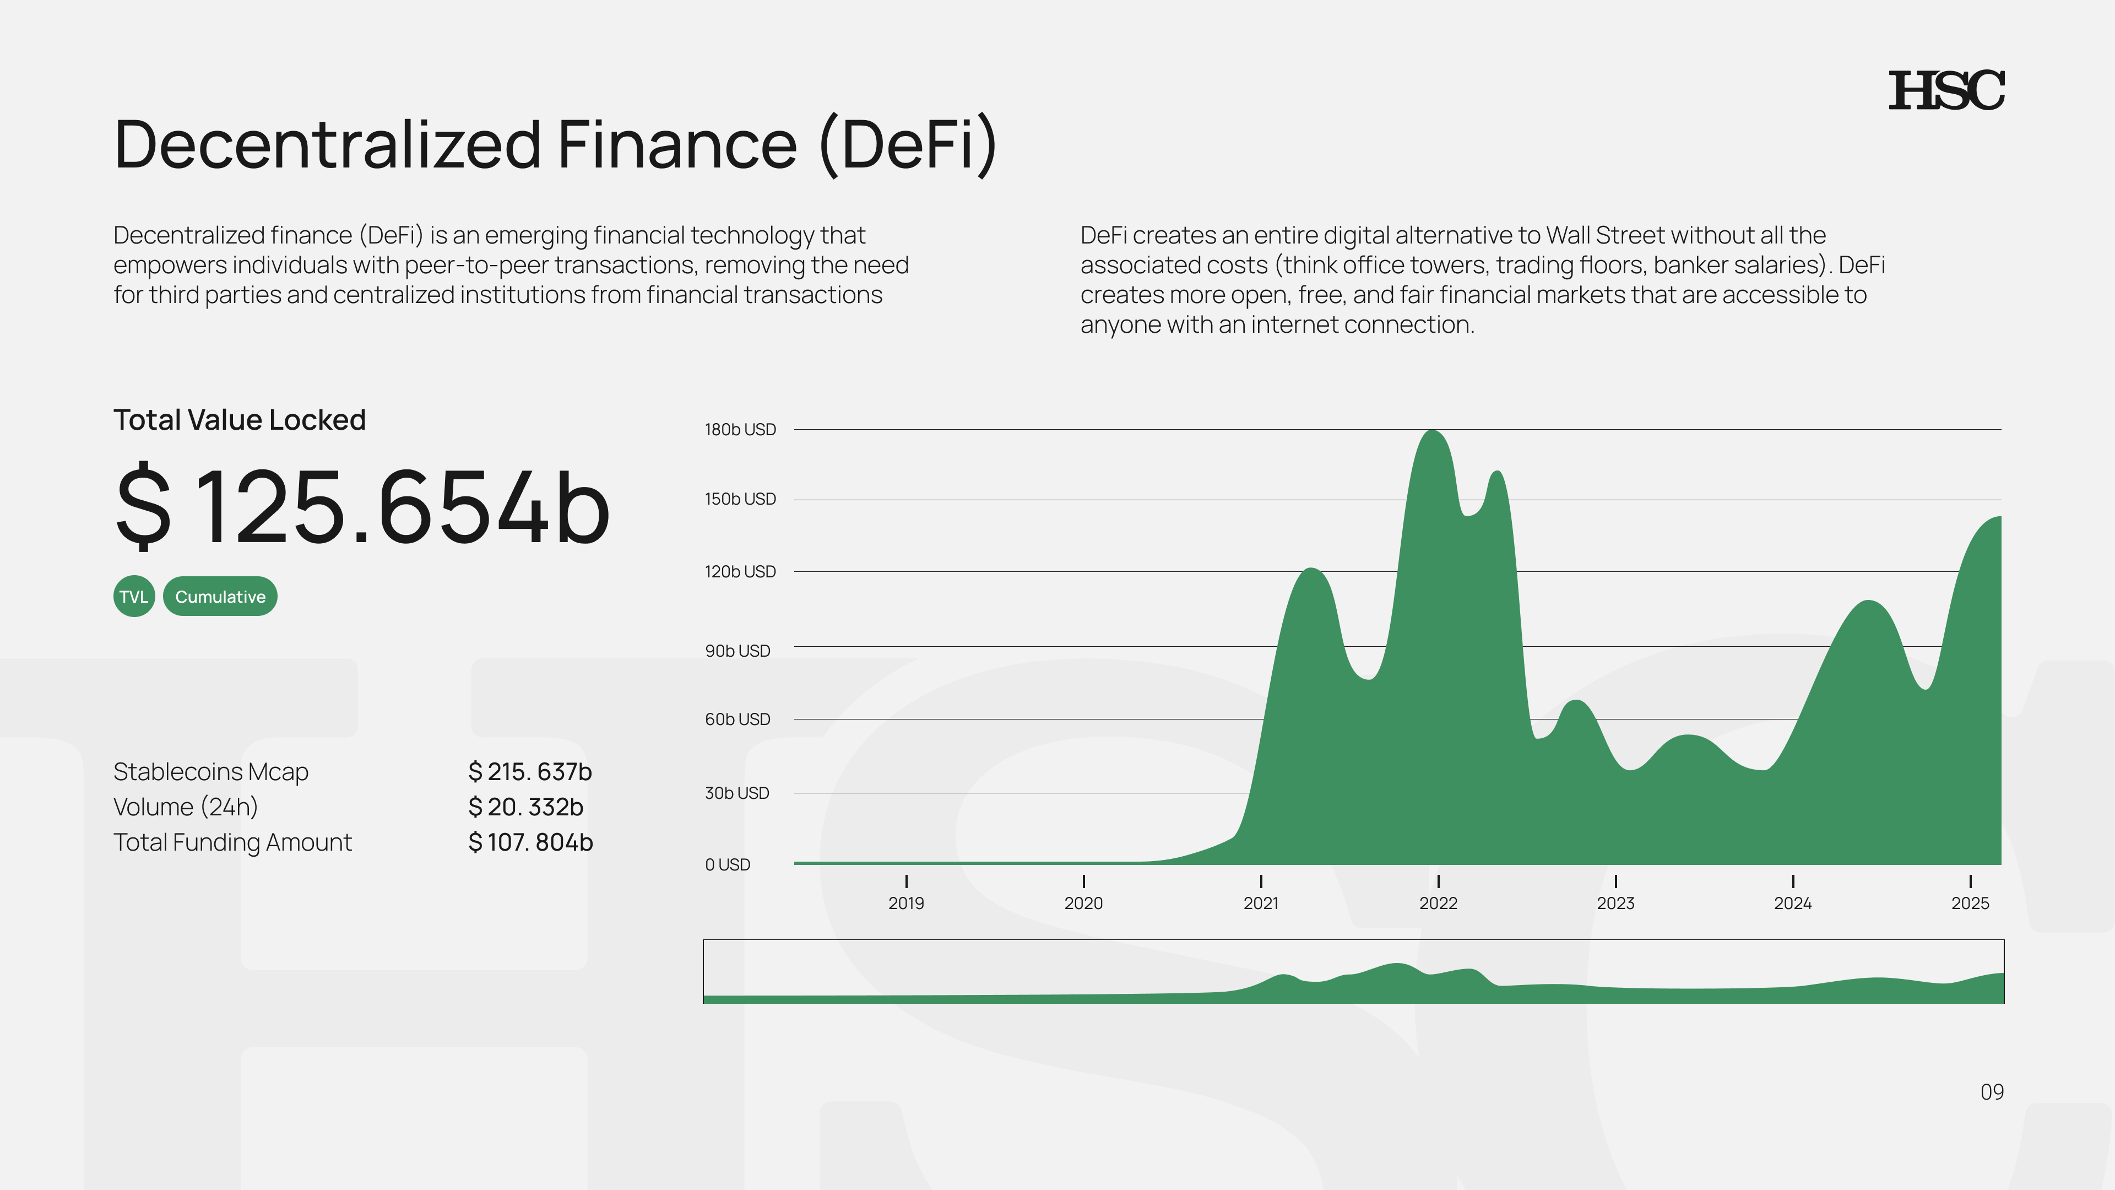2115x1190 pixels.
Task: Click the 180b USD axis label
Action: click(x=741, y=430)
